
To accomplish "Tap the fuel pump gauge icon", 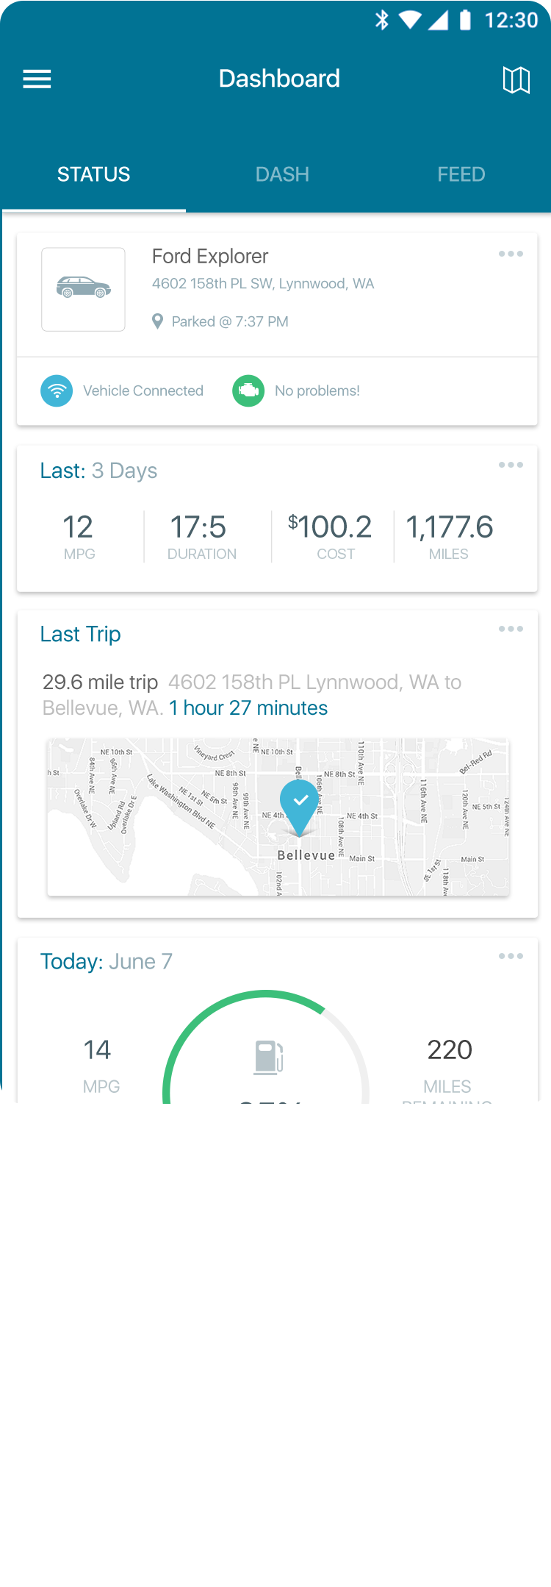I will 269,1058.
